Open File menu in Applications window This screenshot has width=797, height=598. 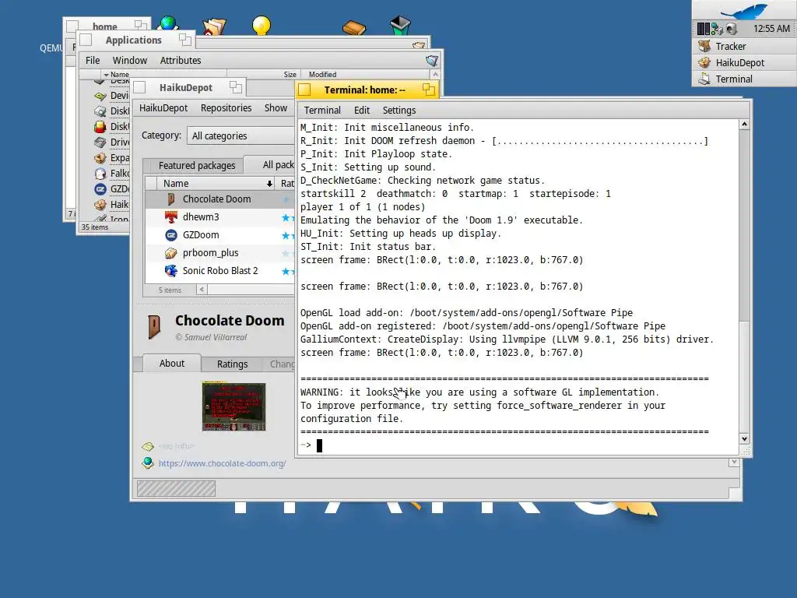(93, 61)
